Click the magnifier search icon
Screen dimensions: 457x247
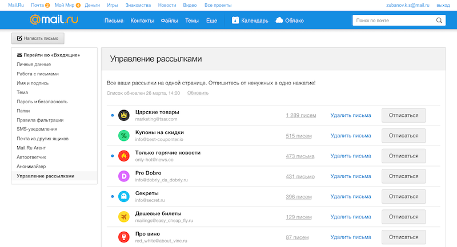point(439,21)
